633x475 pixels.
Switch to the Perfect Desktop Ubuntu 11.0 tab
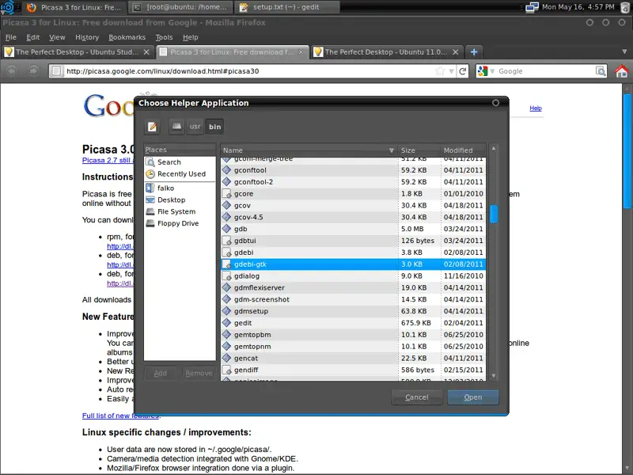[x=387, y=52]
